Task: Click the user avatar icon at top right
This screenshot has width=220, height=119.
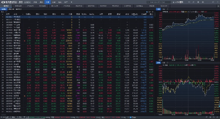Action: coord(174,2)
